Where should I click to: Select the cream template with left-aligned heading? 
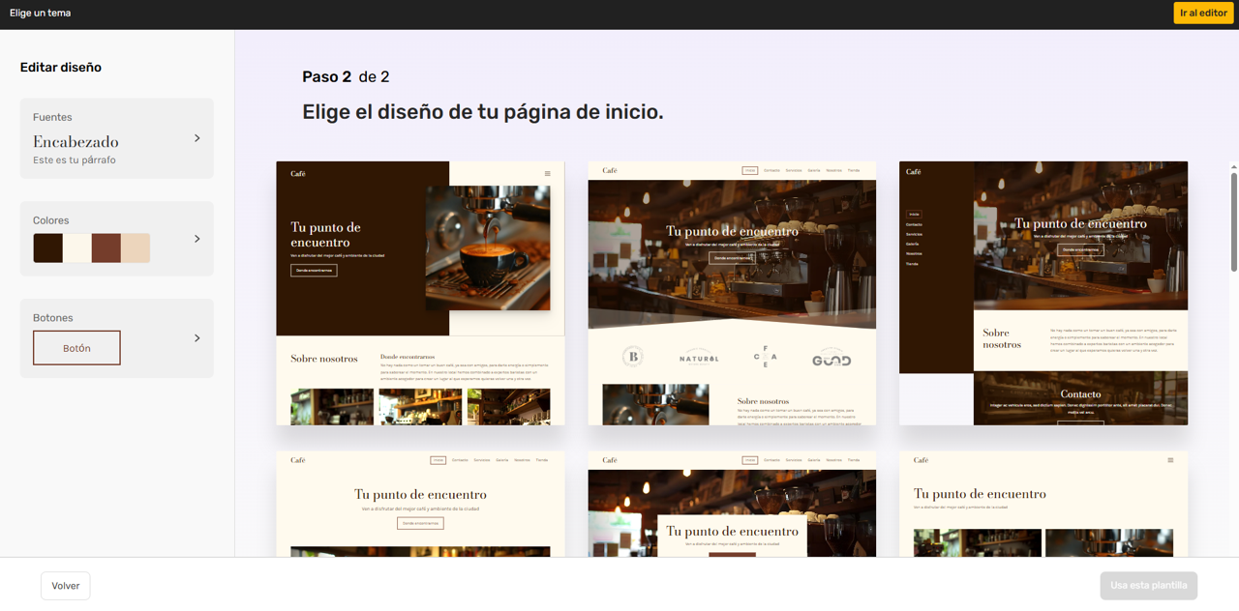click(x=1043, y=504)
